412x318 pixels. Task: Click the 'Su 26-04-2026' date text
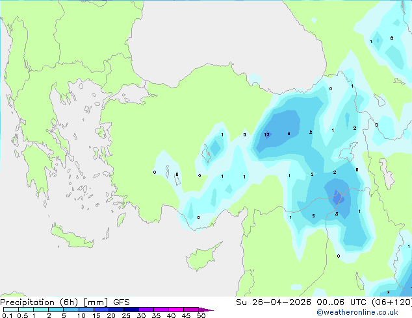(x=274, y=302)
